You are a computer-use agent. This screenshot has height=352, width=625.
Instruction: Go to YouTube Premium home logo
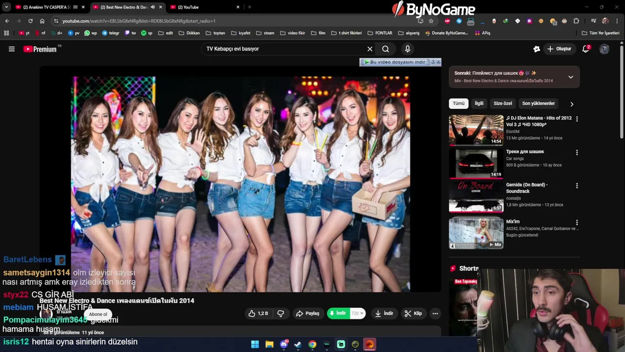[40, 49]
